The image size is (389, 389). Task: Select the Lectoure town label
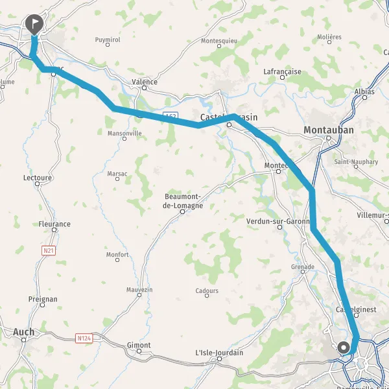[38, 178]
